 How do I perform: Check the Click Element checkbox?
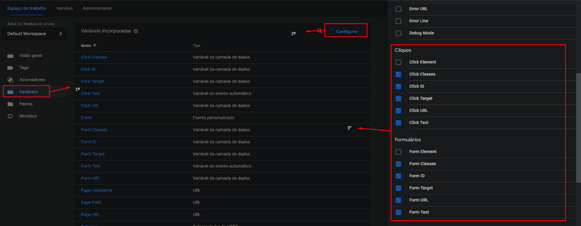coord(399,62)
